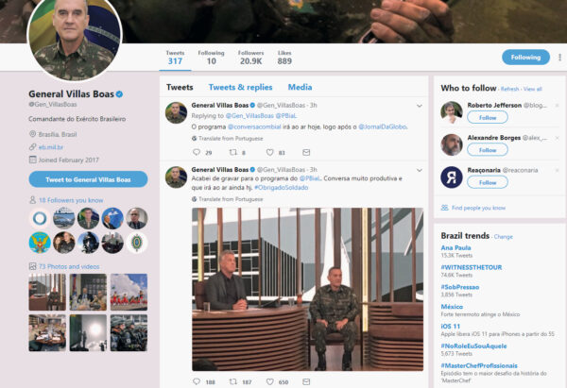Follow Reaçonaria account
The height and width of the screenshot is (388, 567).
488,182
